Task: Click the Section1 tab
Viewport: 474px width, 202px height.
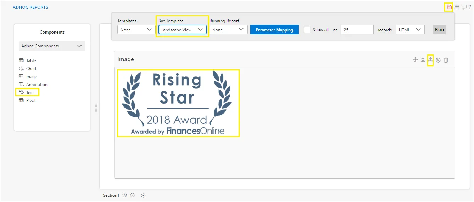Action: tap(111, 195)
